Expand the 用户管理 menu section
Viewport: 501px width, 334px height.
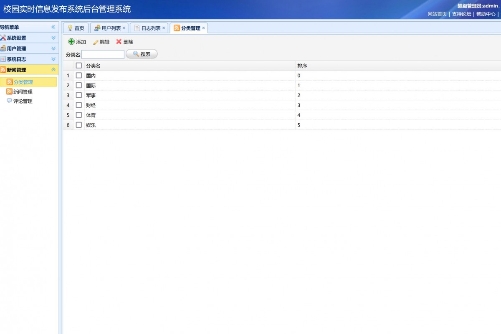(17, 48)
